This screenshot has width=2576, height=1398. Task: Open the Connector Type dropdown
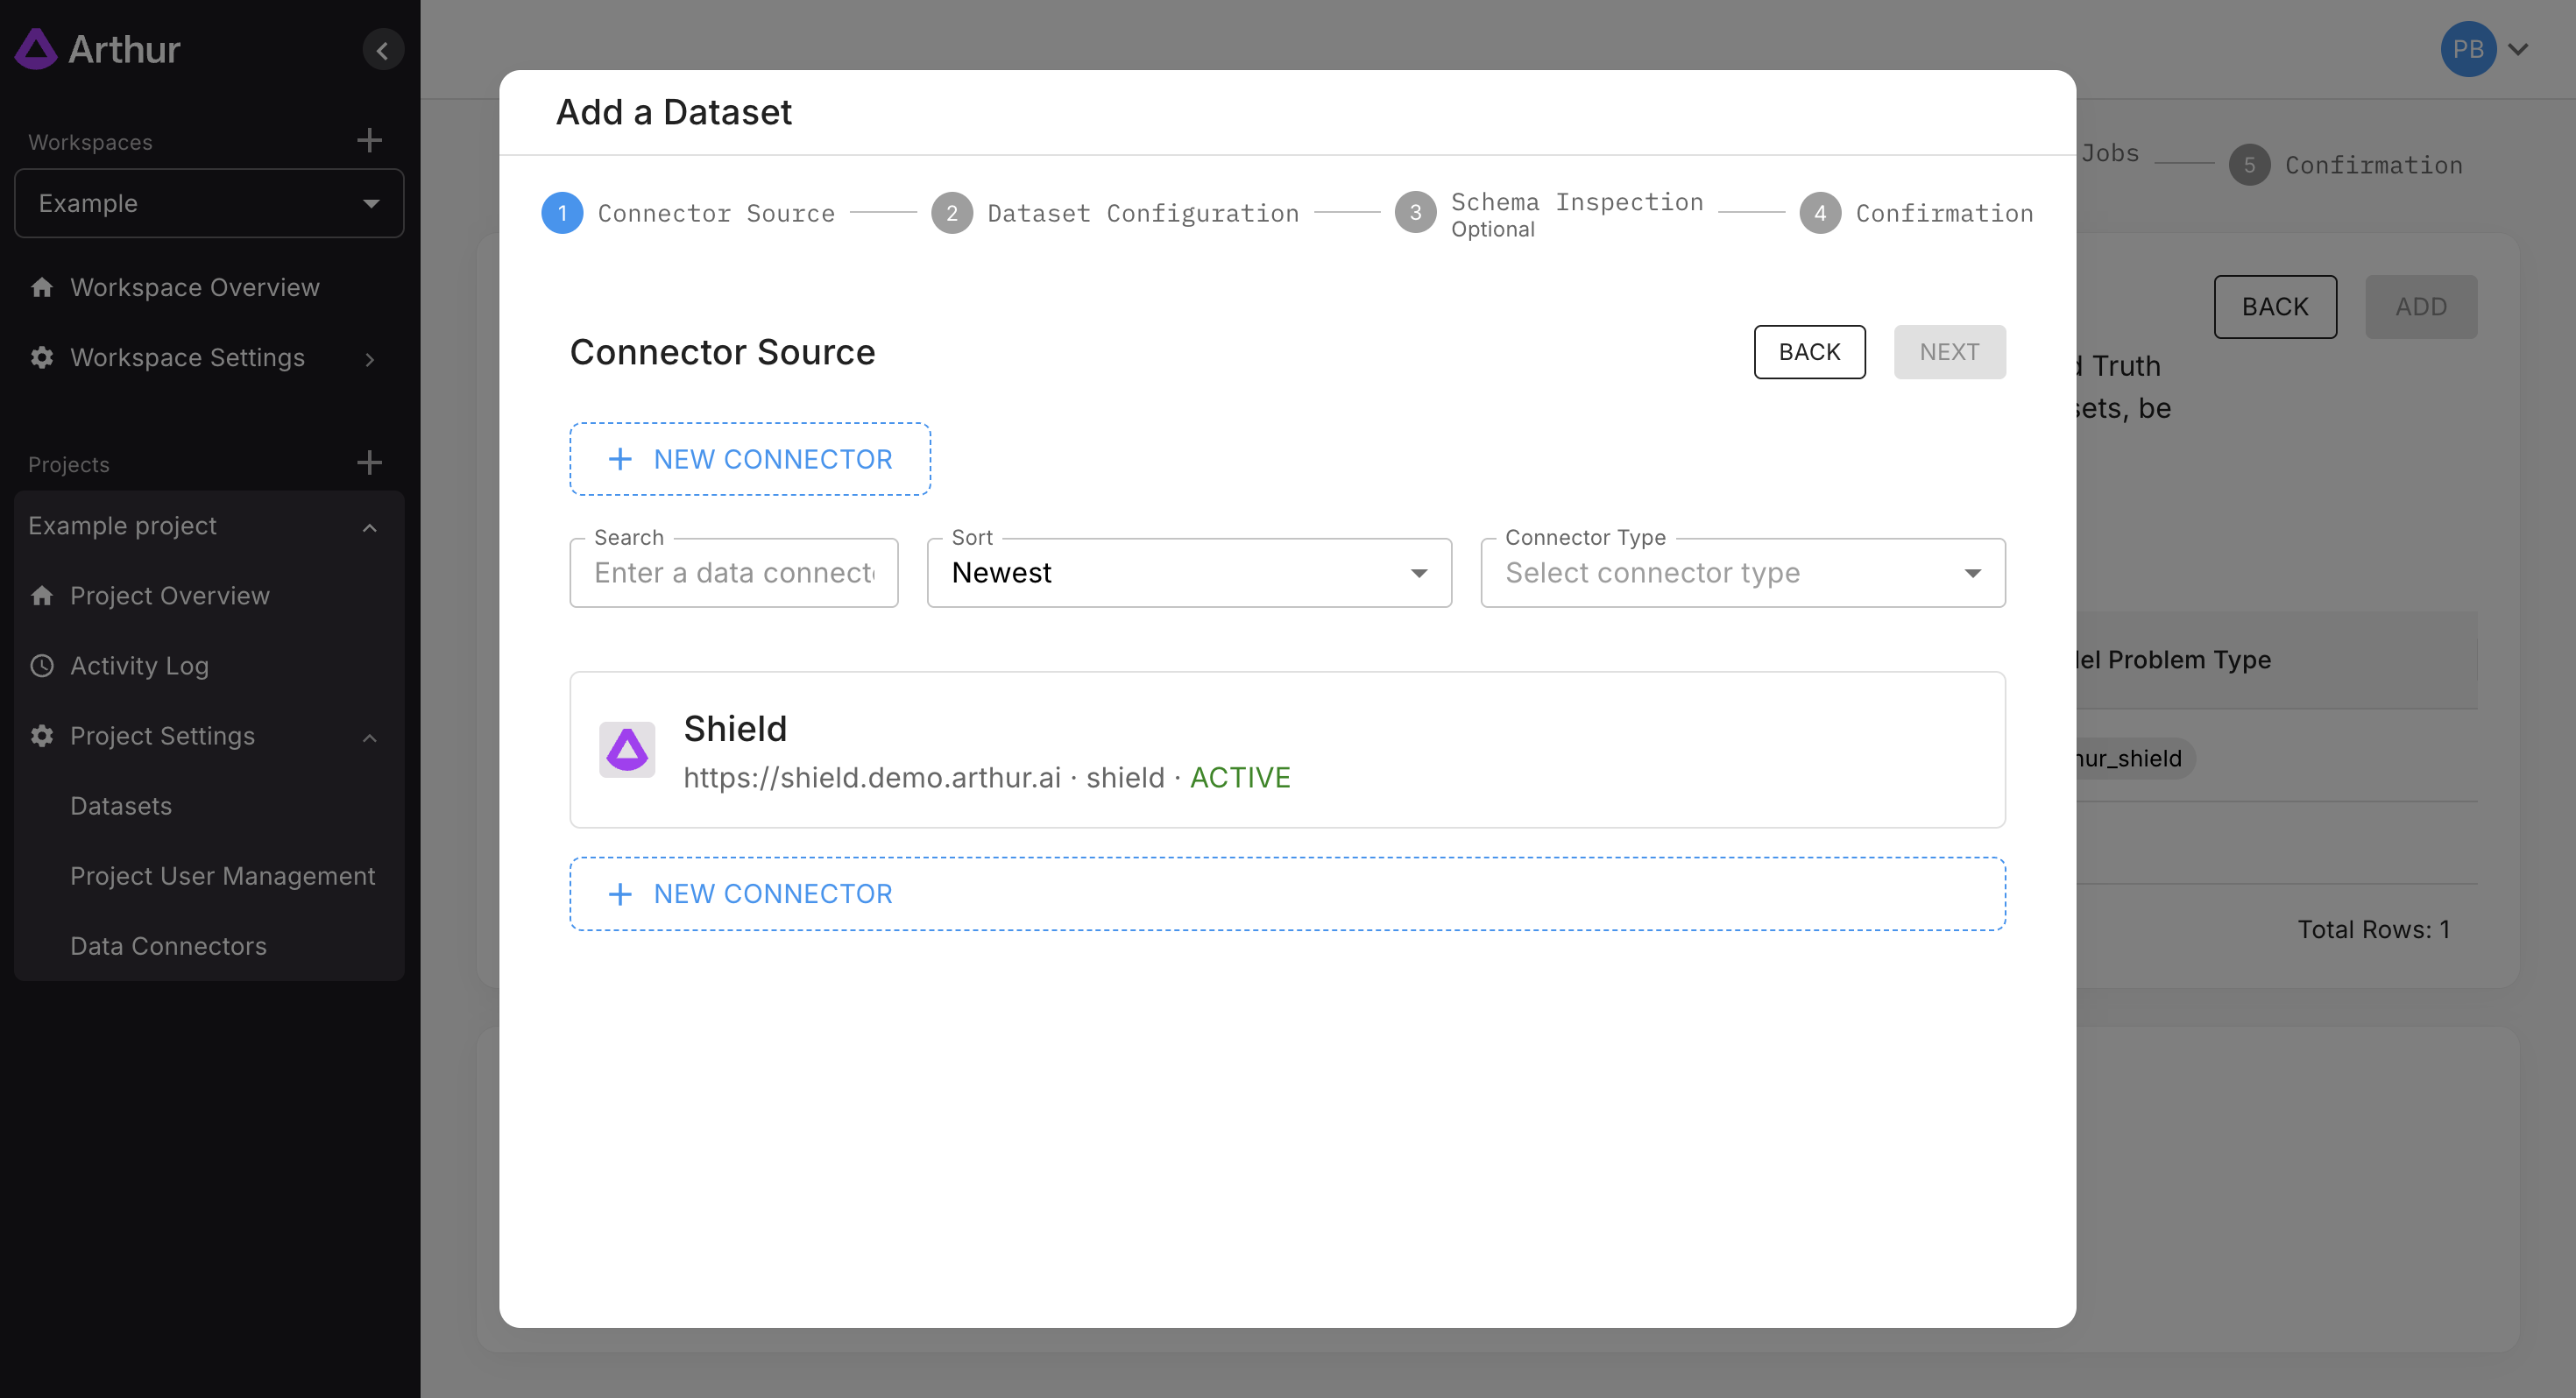(1742, 573)
